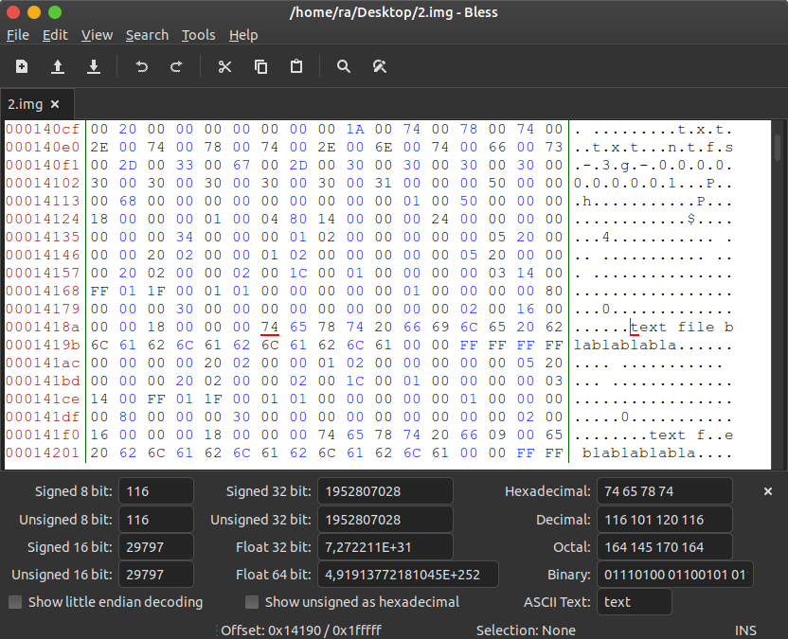This screenshot has height=639, width=788.
Task: Click the Unsigned 8 bit value field
Action: tap(155, 520)
